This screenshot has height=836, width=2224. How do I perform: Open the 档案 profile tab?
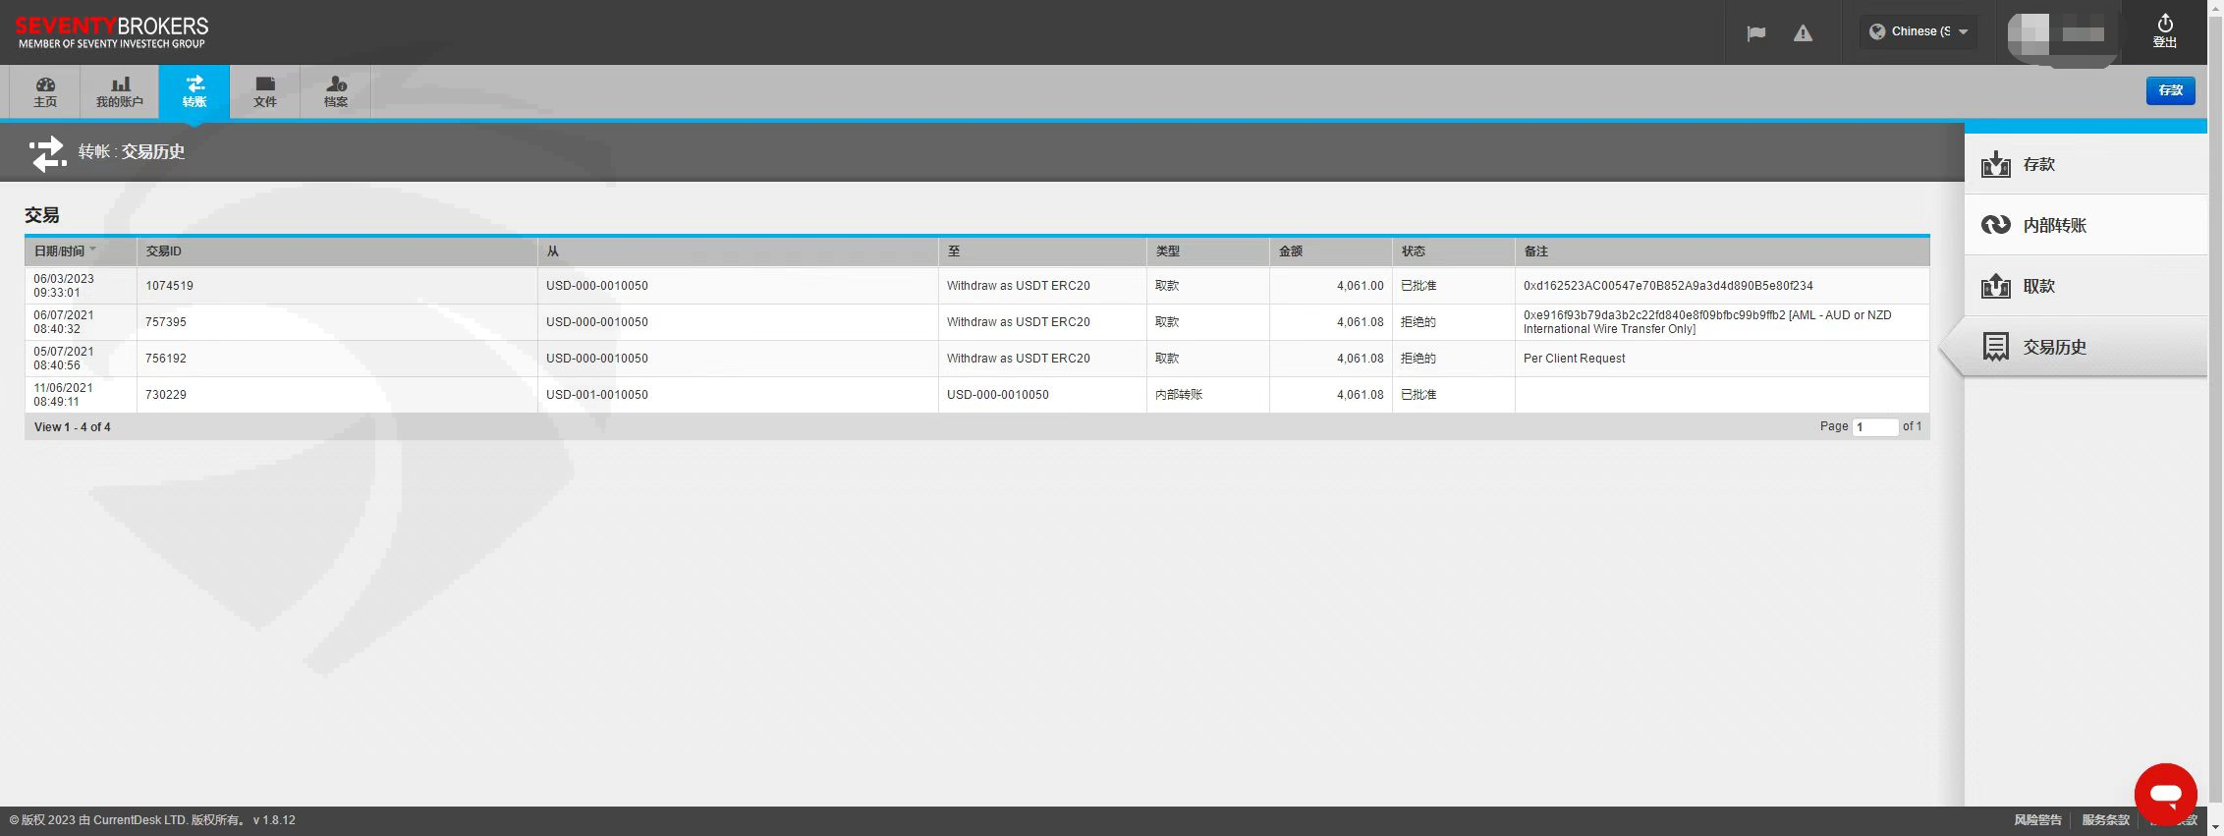pos(336,91)
